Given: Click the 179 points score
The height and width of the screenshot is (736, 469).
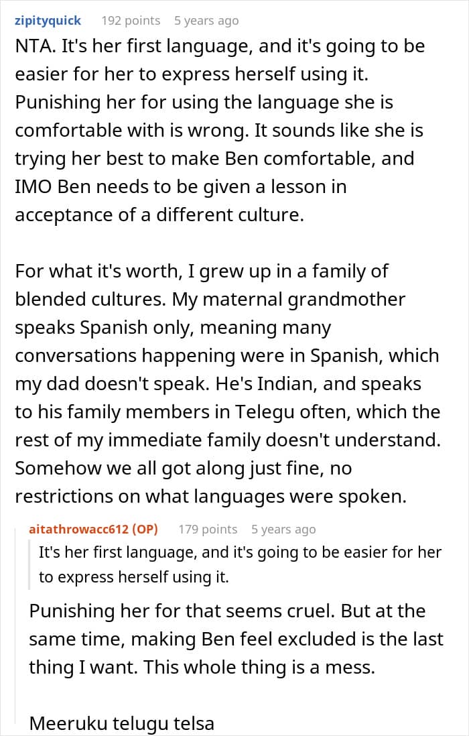Looking at the screenshot, I should (x=208, y=530).
